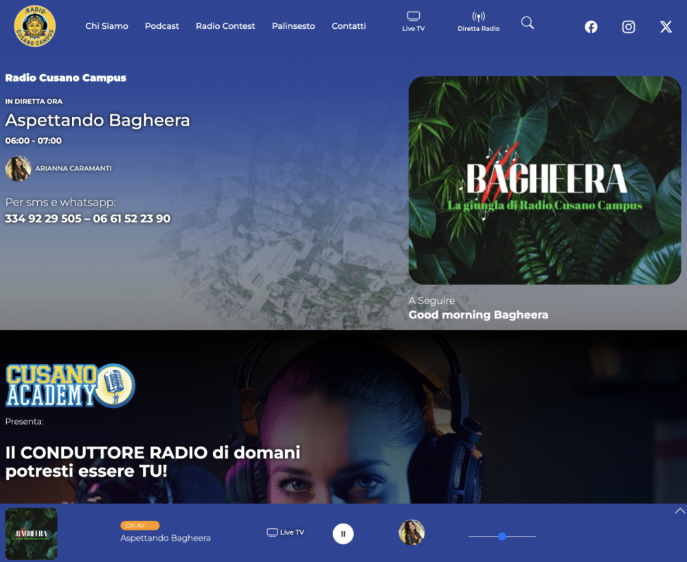687x562 pixels.
Task: Open Instagram via the Instagram icon
Action: click(x=628, y=27)
